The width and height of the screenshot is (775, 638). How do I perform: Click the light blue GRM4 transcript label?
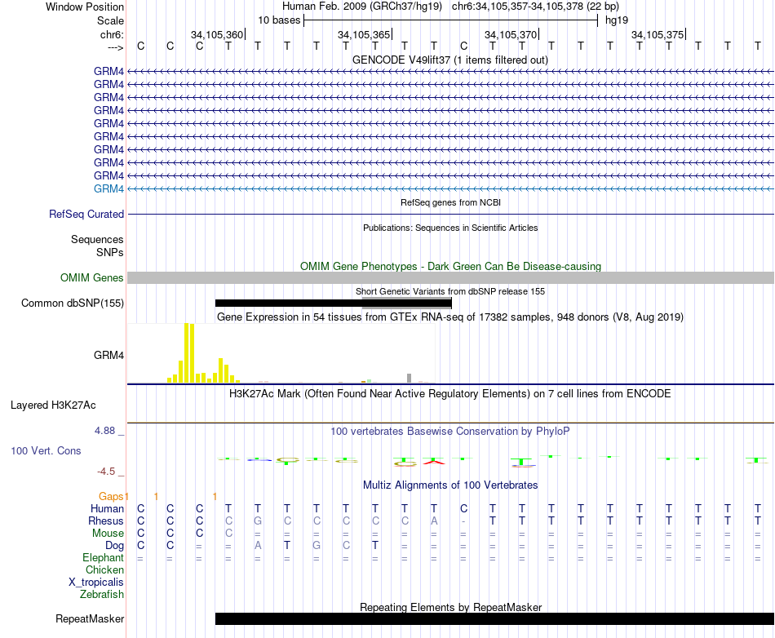pos(108,188)
